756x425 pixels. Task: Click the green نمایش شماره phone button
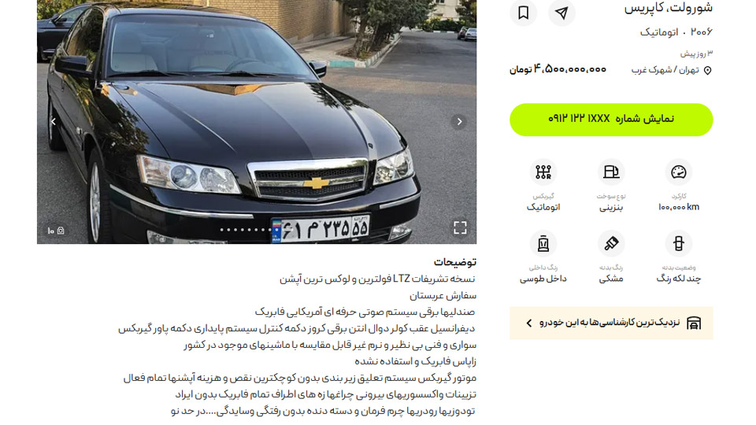(611, 120)
